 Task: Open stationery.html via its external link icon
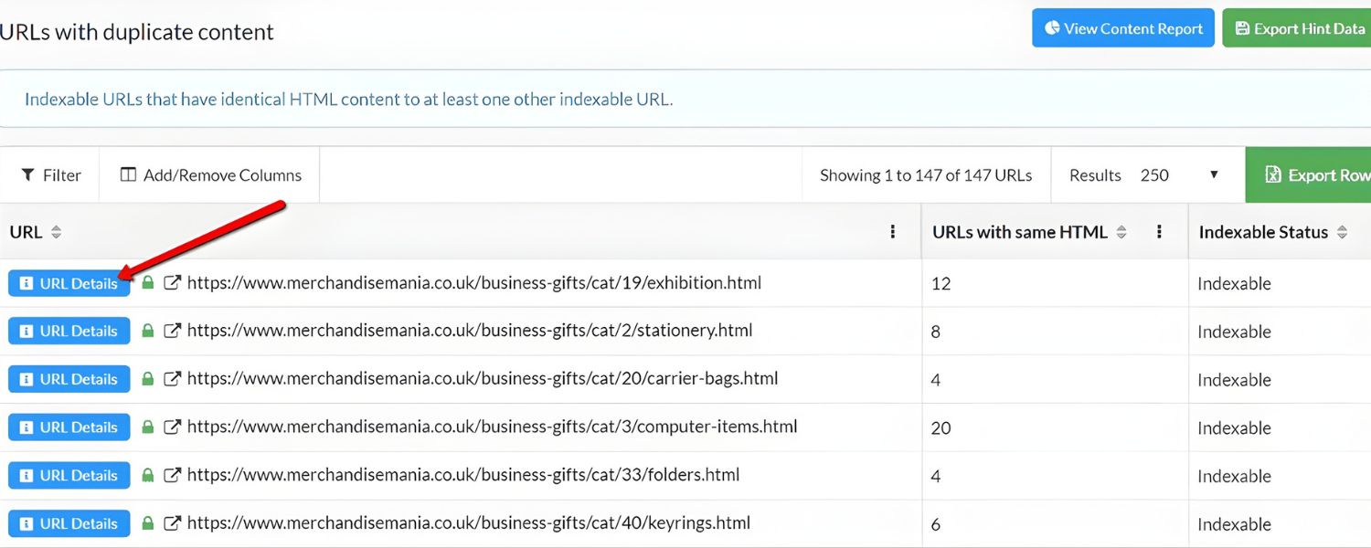click(172, 331)
